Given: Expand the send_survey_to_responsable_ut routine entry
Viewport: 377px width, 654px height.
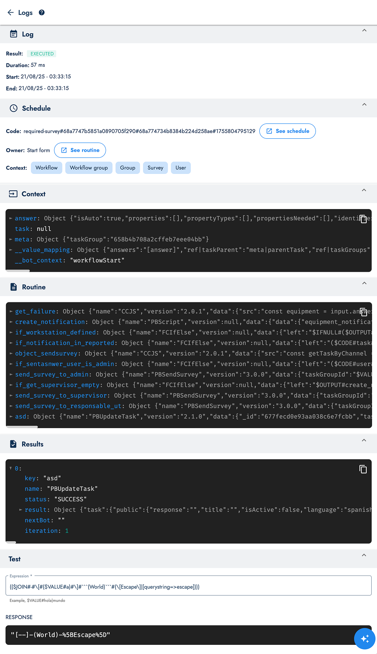Looking at the screenshot, I should click(11, 406).
